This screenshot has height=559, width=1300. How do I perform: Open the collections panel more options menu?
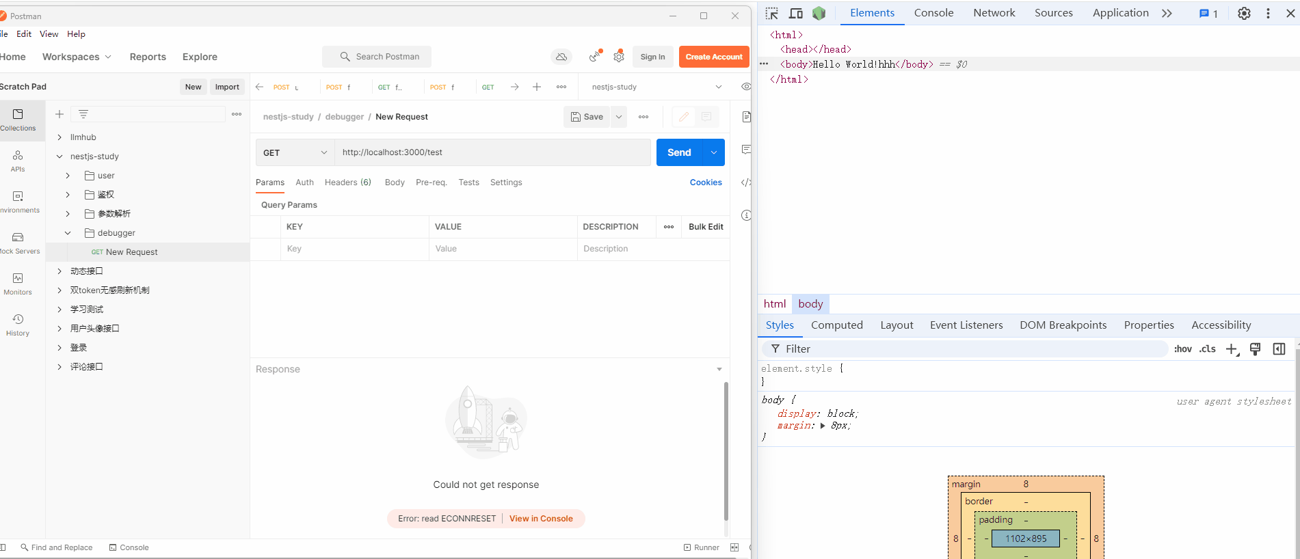237,114
